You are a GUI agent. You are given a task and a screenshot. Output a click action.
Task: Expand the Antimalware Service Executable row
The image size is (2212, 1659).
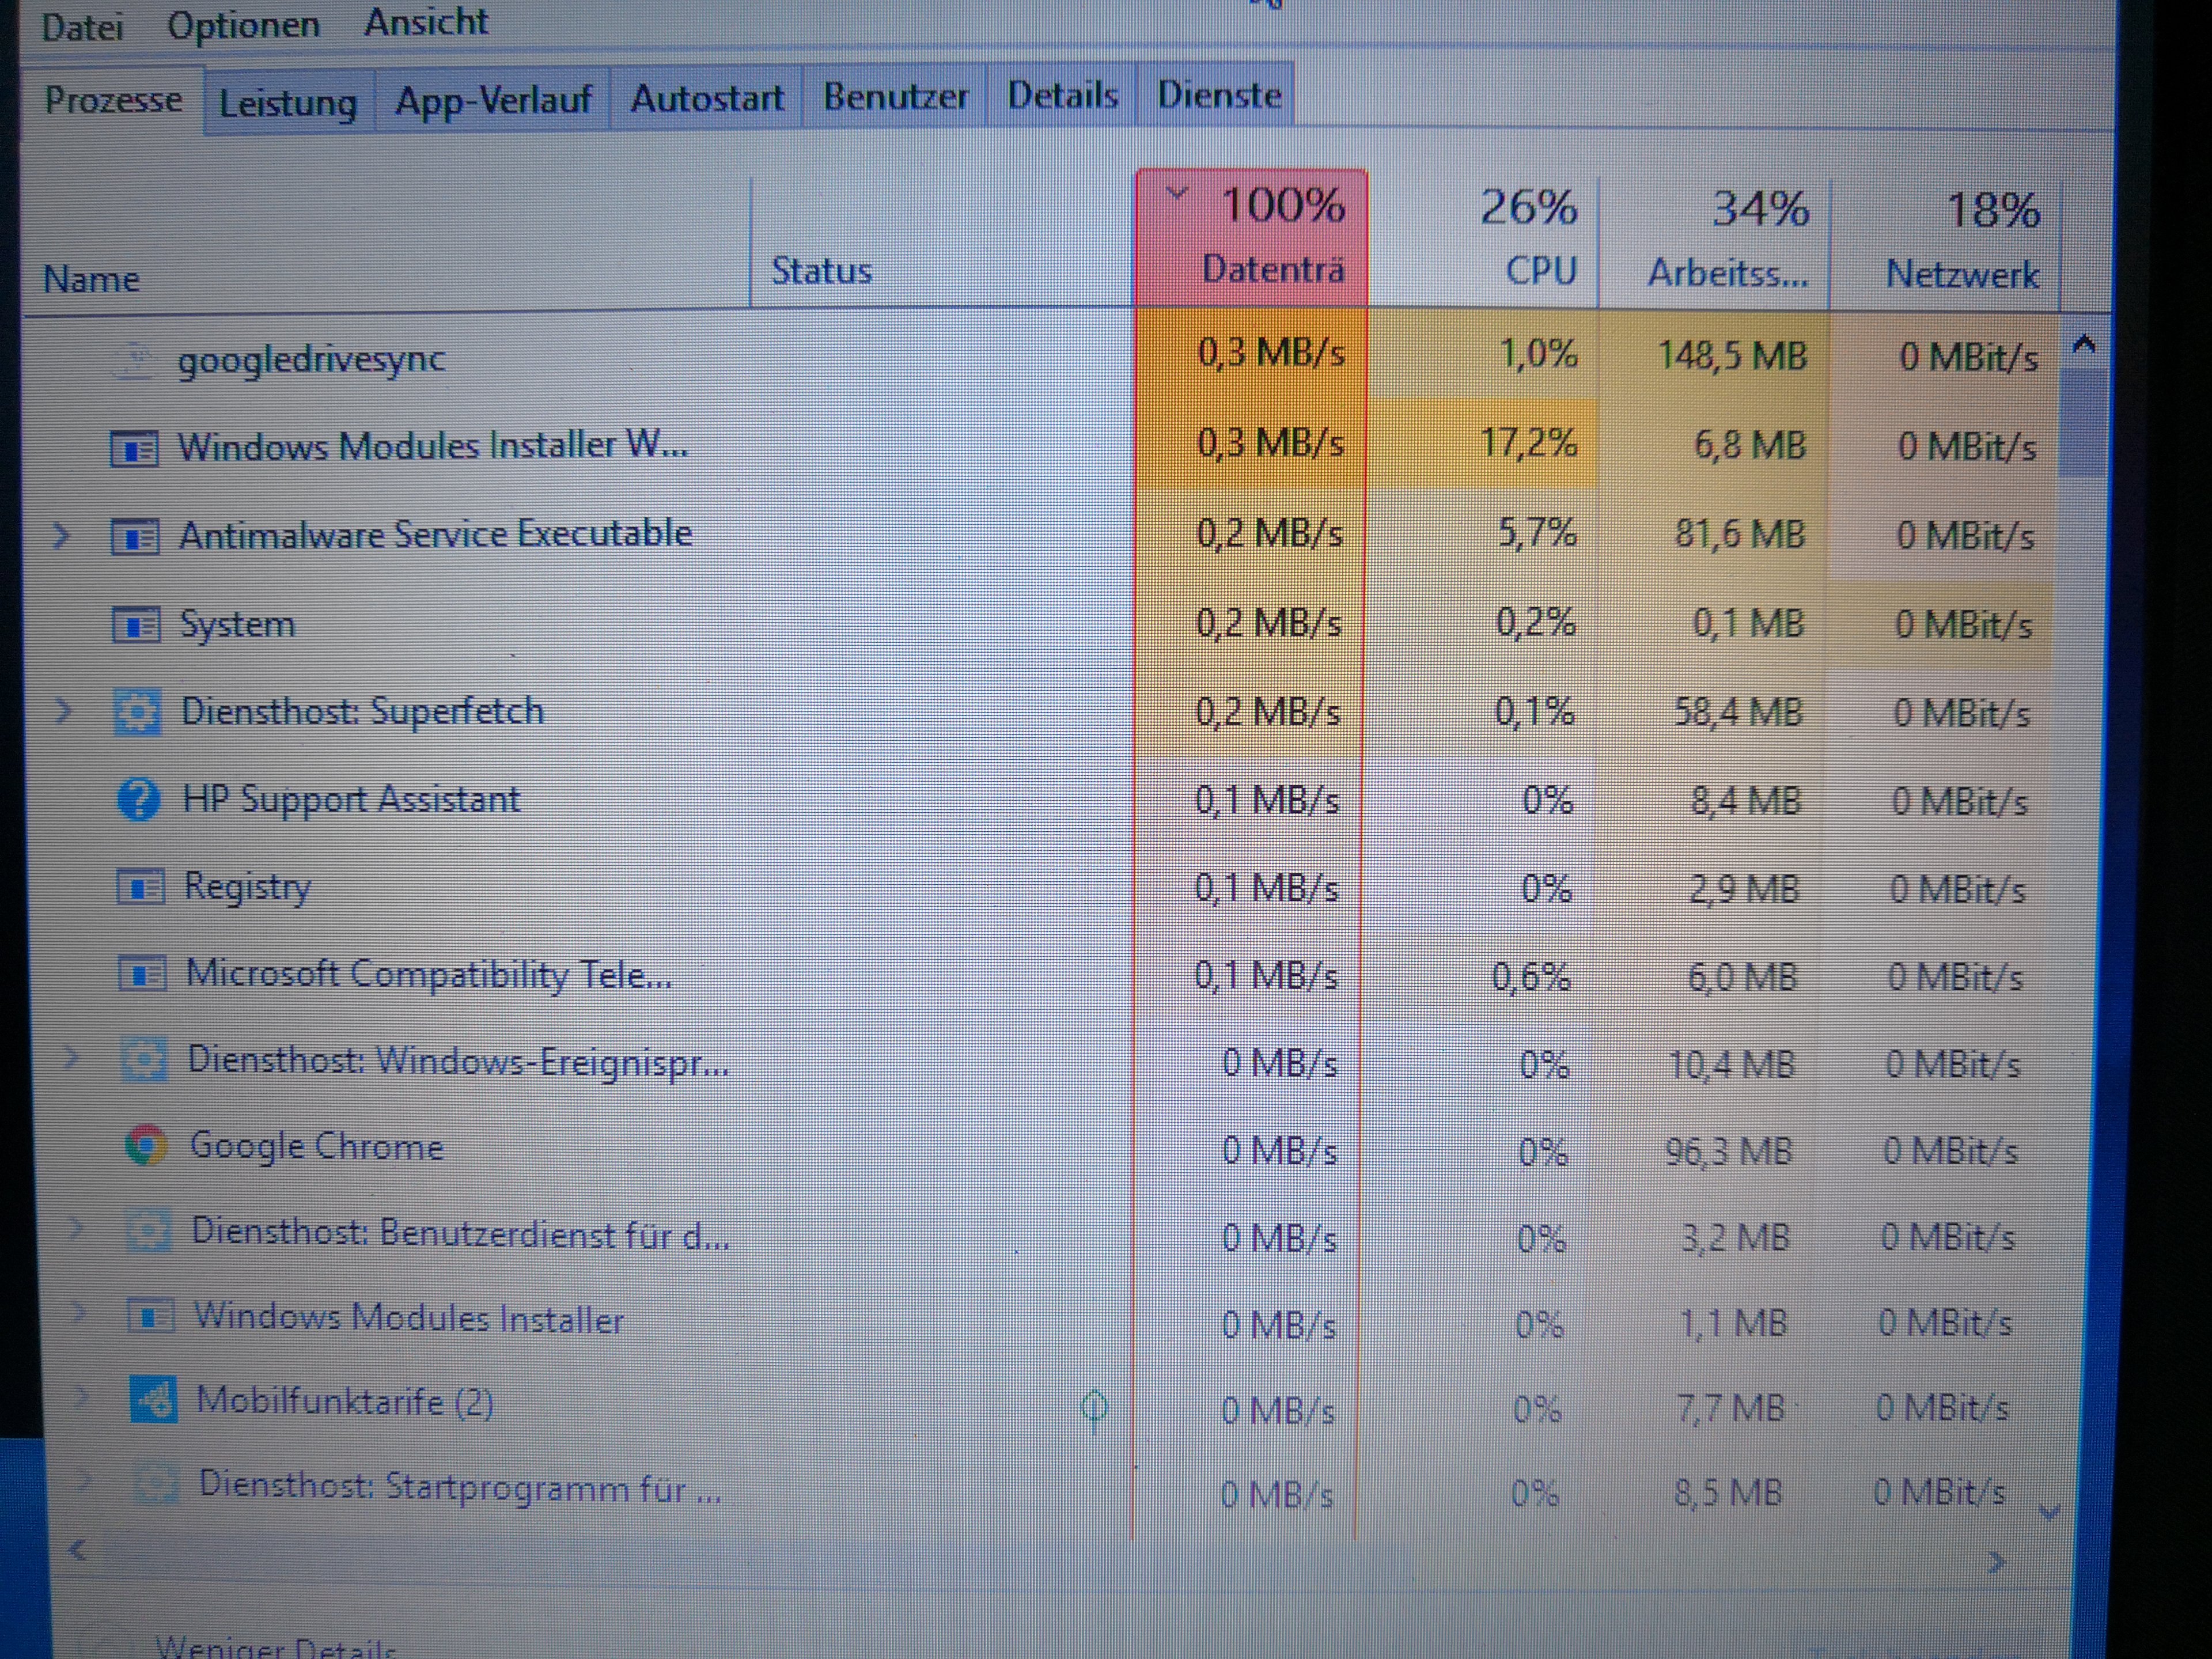(x=62, y=536)
